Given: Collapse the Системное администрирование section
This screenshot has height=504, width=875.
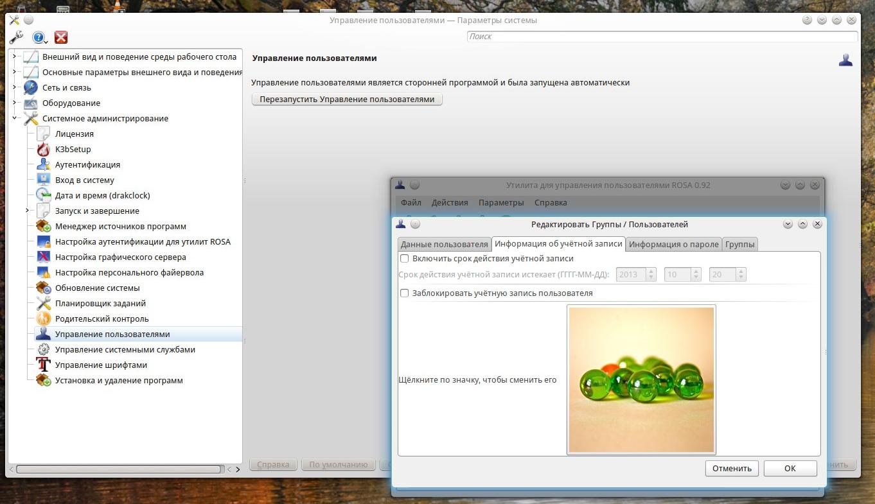Looking at the screenshot, I should pos(15,118).
